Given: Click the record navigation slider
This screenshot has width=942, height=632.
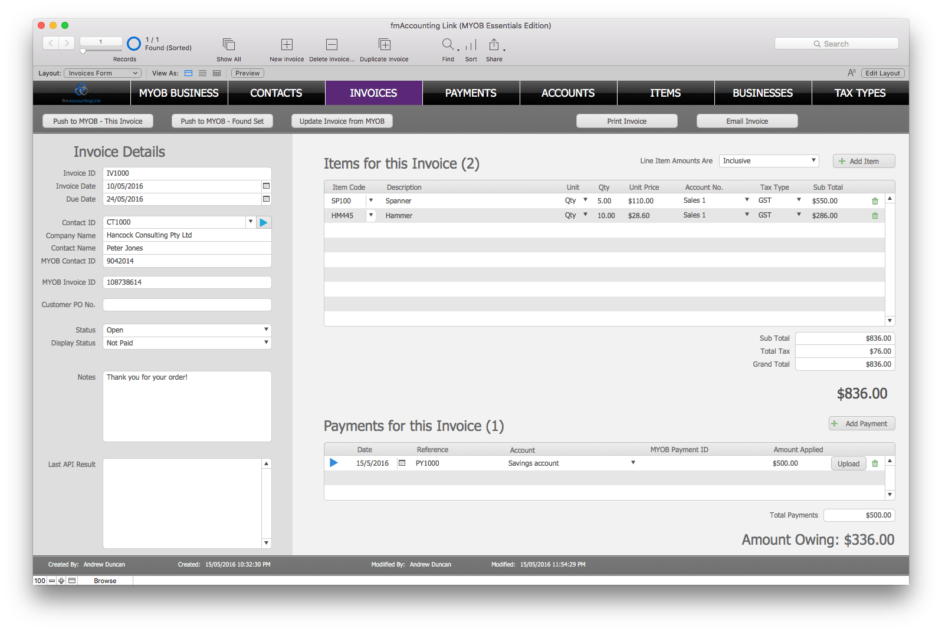Looking at the screenshot, I should coord(83,51).
